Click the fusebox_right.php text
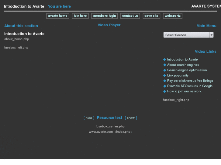 tap(176, 100)
